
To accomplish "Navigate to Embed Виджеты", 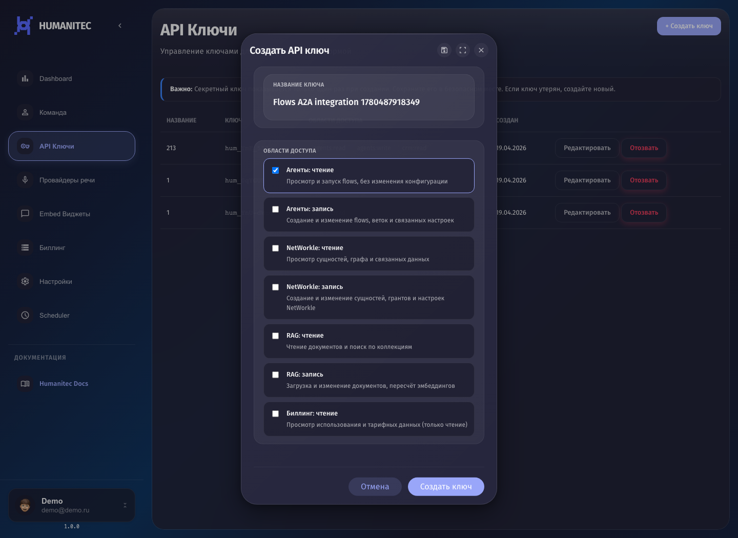I will [72, 214].
